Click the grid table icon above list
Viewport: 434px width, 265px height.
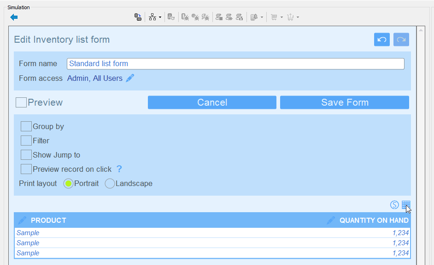(405, 205)
